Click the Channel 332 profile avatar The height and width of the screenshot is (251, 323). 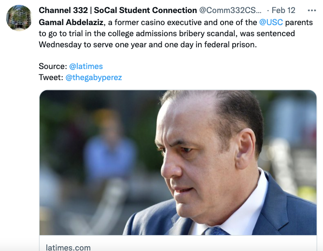click(x=19, y=18)
